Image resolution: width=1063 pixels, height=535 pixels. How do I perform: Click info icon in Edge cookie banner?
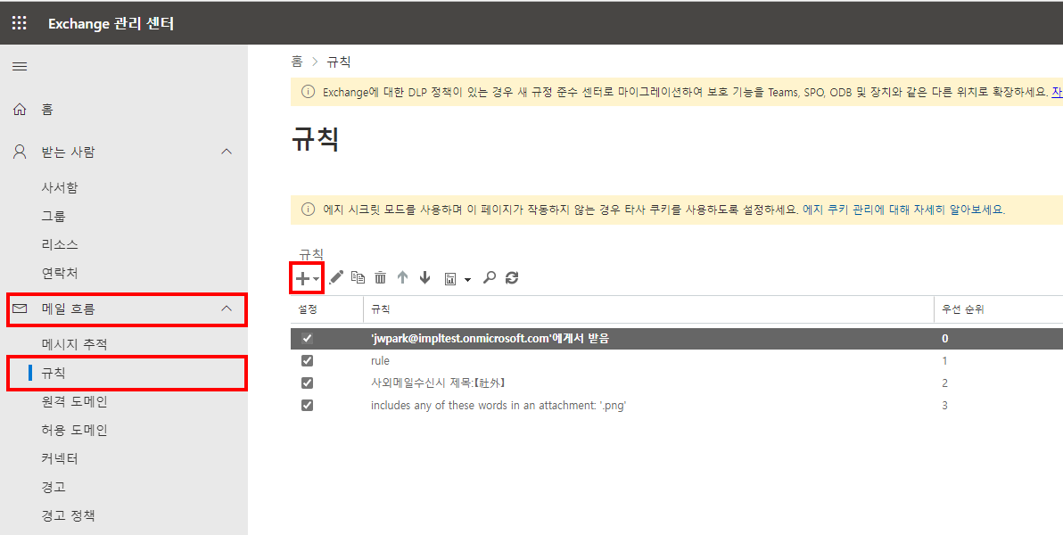coord(308,209)
